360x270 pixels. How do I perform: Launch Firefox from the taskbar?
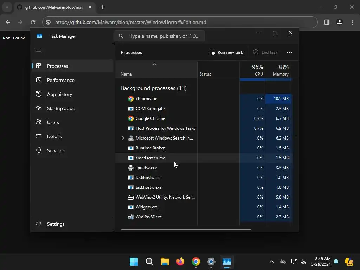point(180,262)
